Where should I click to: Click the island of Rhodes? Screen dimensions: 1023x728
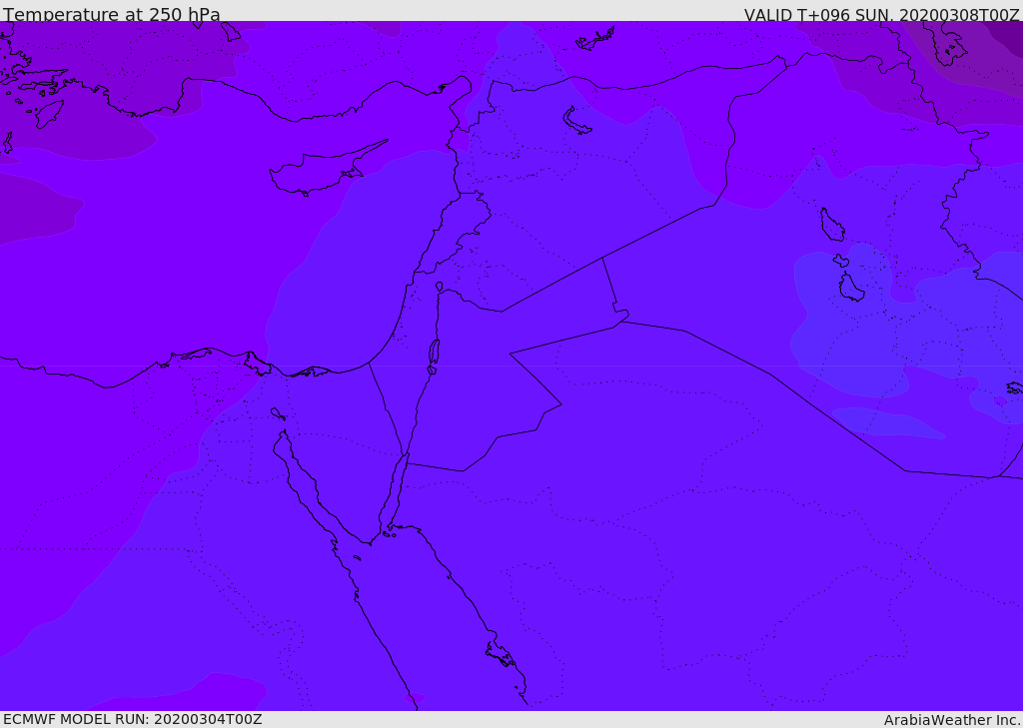point(48,113)
